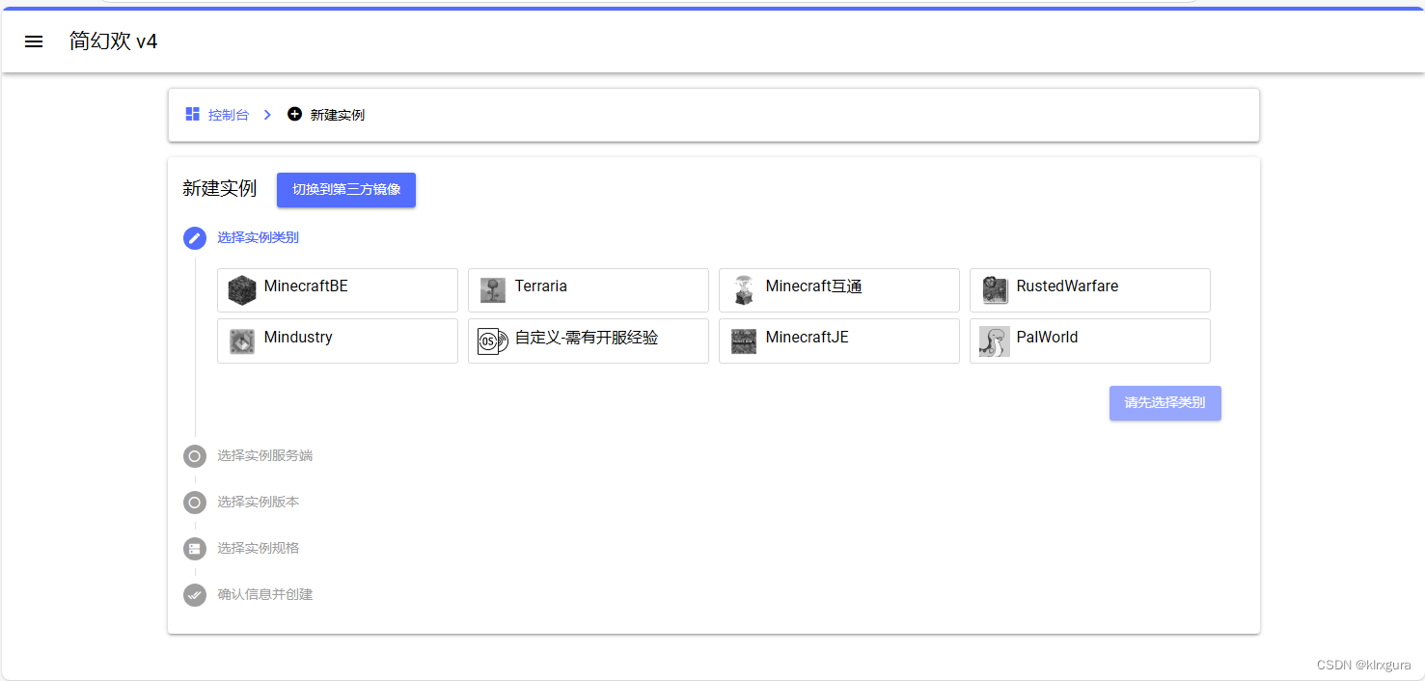Open the 选择实例版本 step label
The width and height of the screenshot is (1425, 681).
258,502
